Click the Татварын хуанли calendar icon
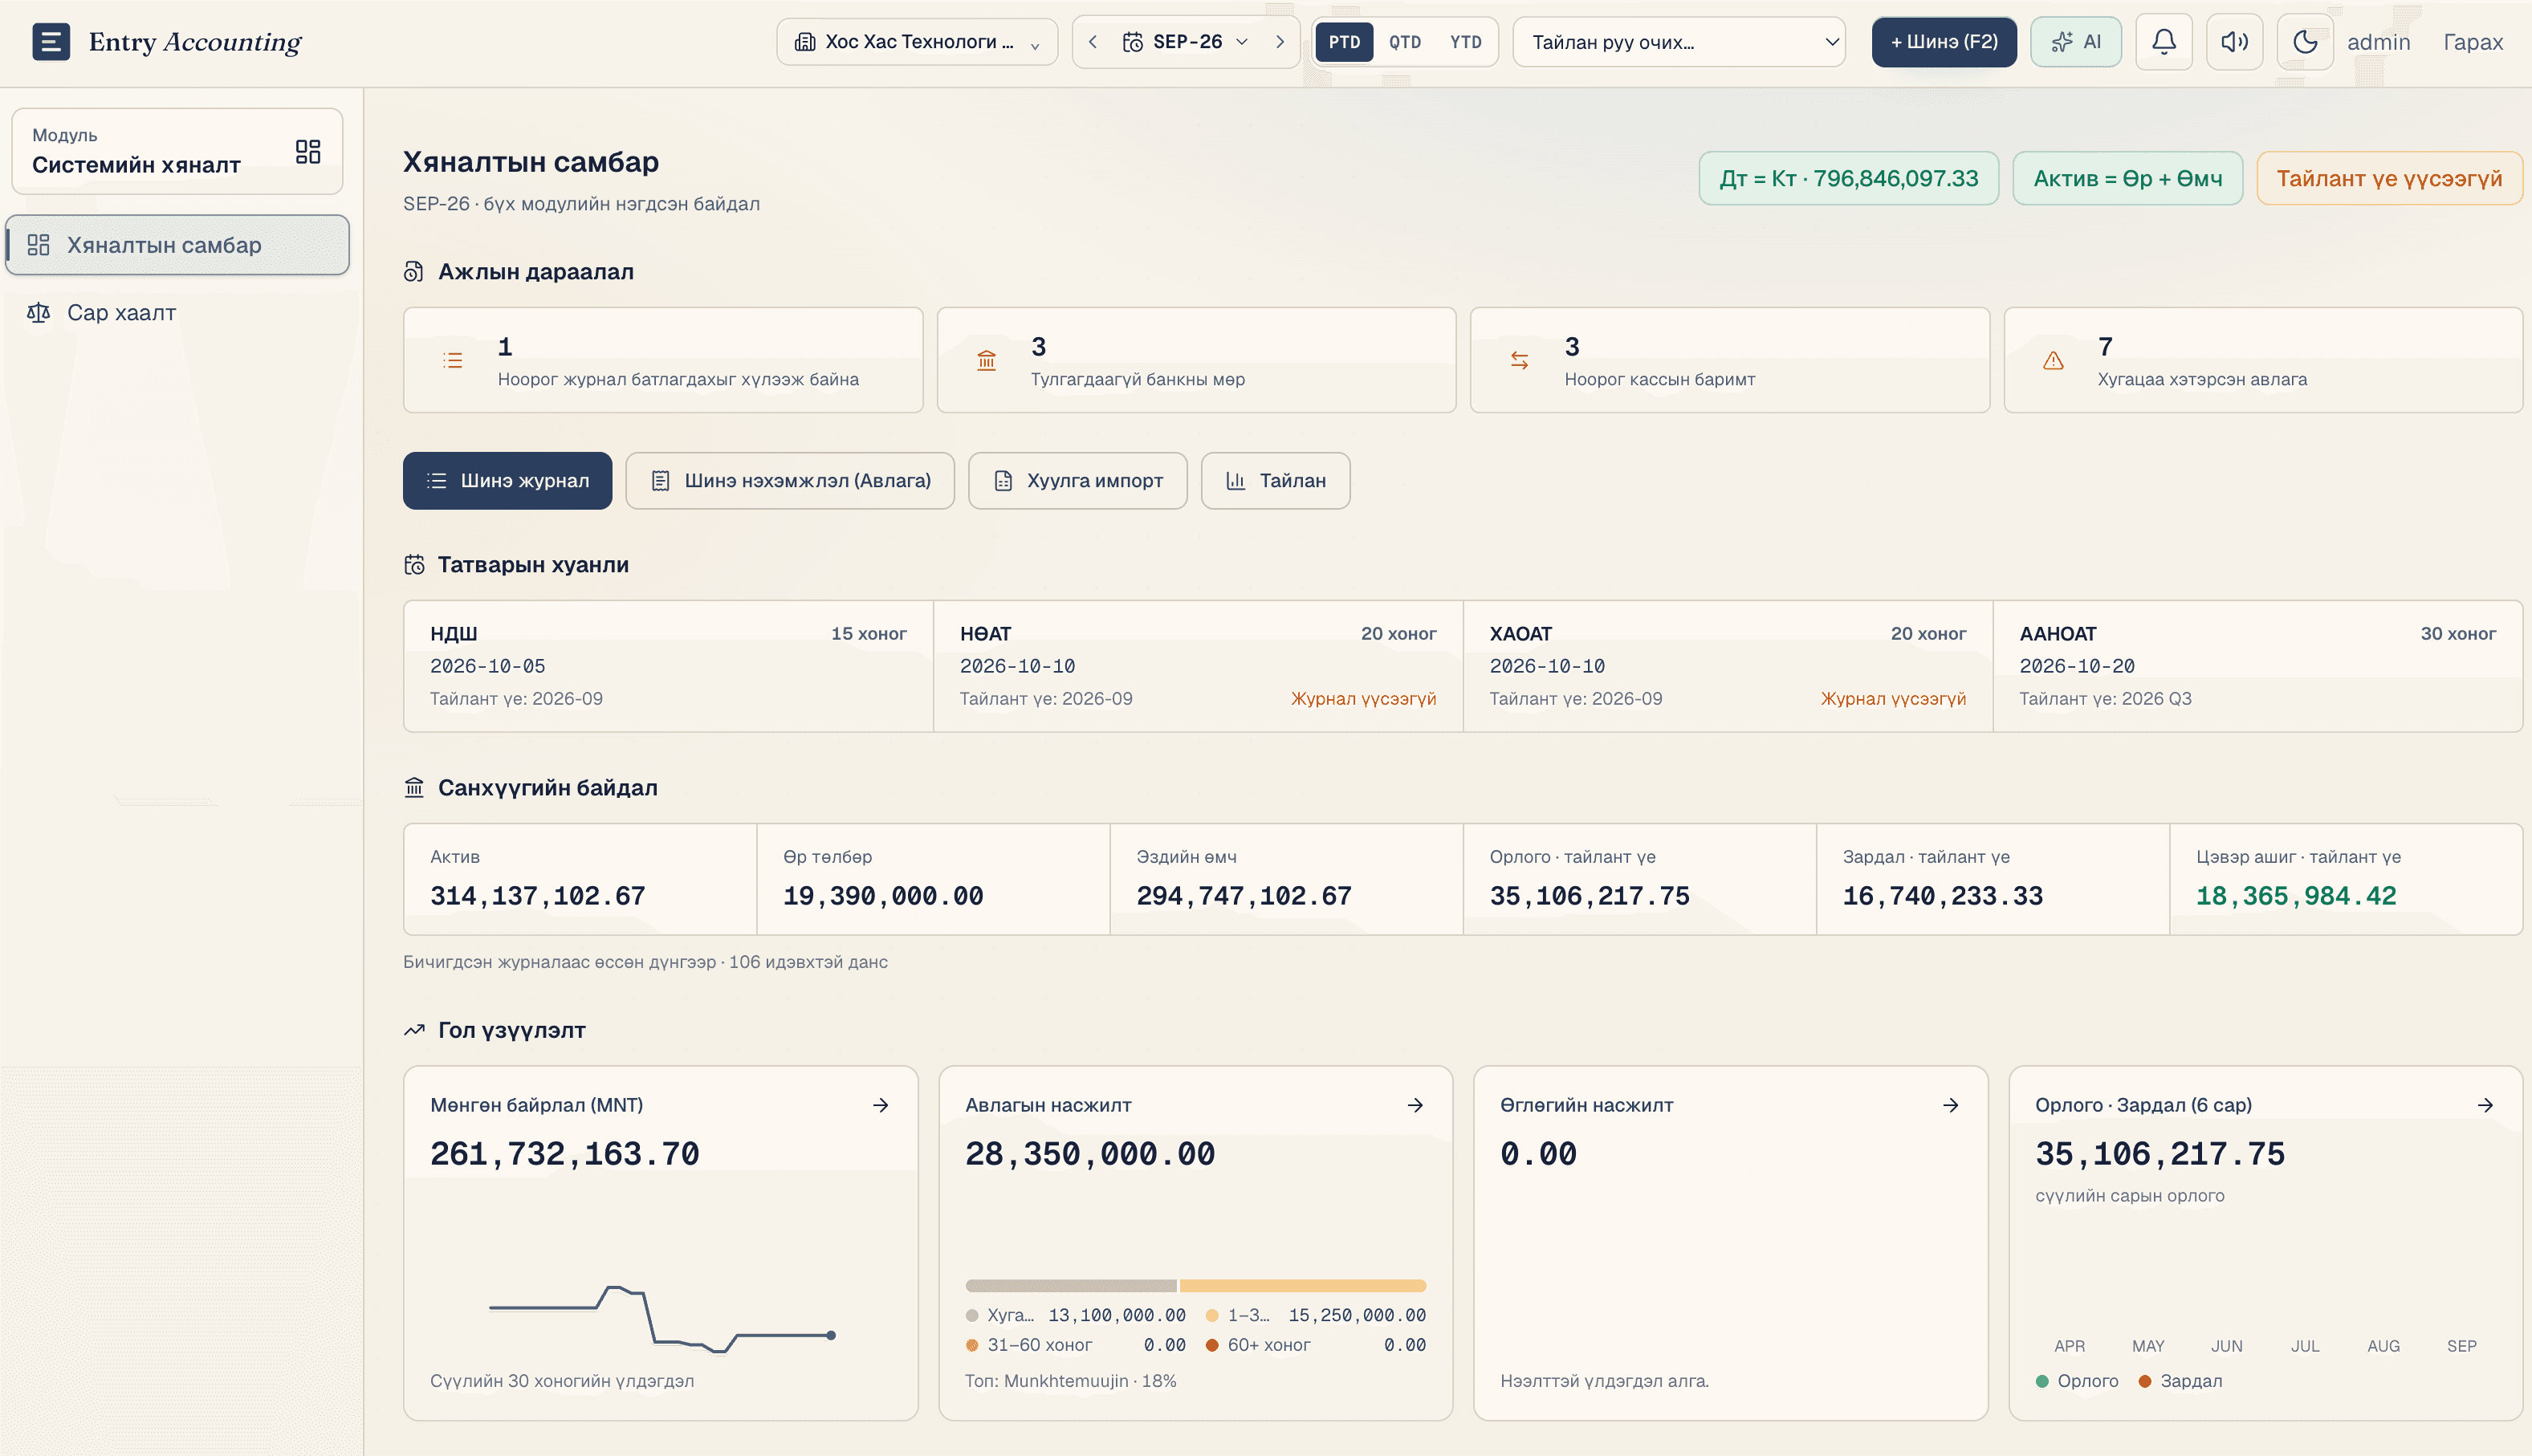The height and width of the screenshot is (1456, 2532). [414, 565]
